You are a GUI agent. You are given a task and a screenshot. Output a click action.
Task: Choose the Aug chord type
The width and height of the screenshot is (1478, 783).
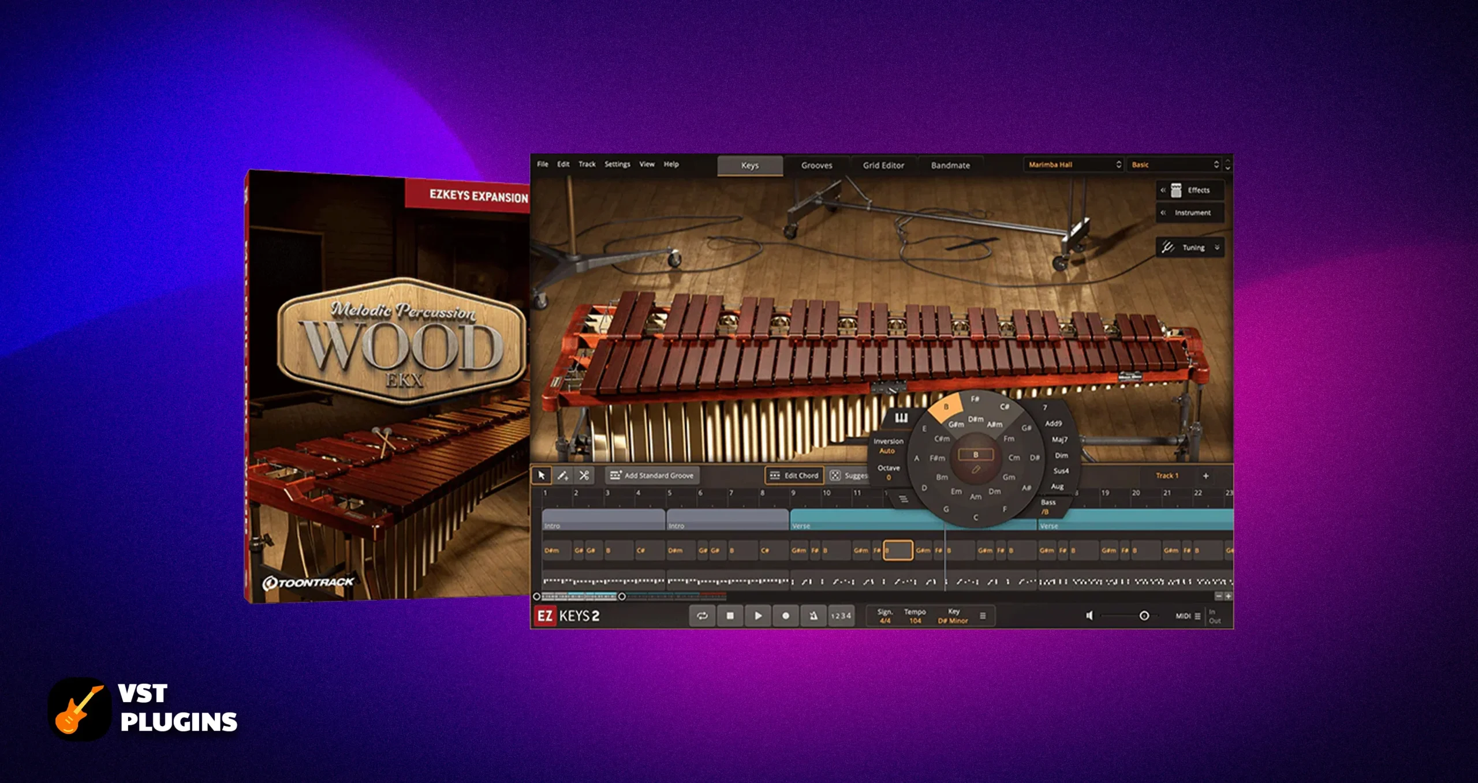click(1057, 486)
